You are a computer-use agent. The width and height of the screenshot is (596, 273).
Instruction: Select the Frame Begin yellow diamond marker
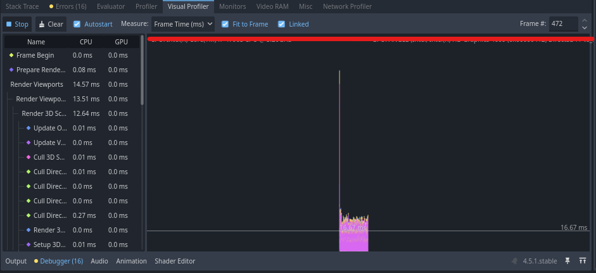11,55
